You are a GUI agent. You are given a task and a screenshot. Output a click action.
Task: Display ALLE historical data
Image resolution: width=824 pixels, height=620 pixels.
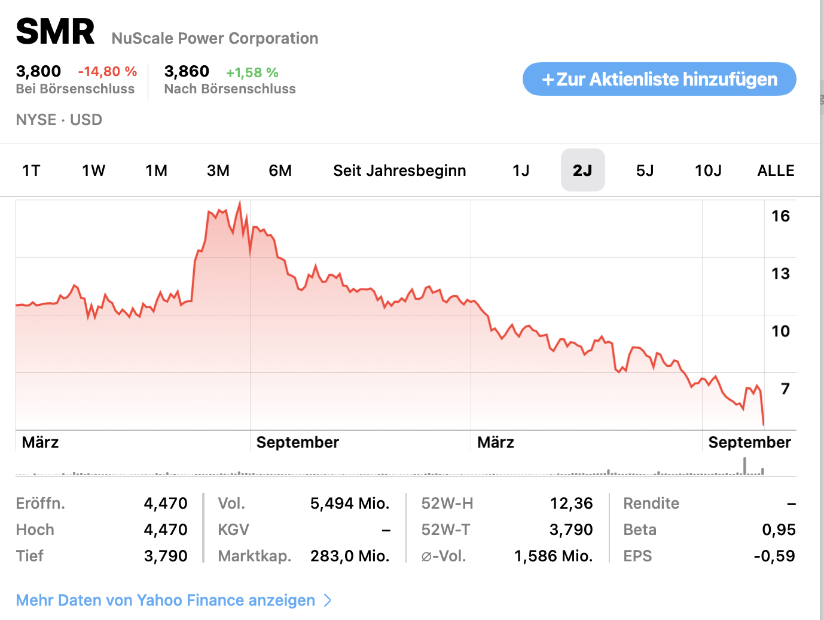click(x=776, y=171)
